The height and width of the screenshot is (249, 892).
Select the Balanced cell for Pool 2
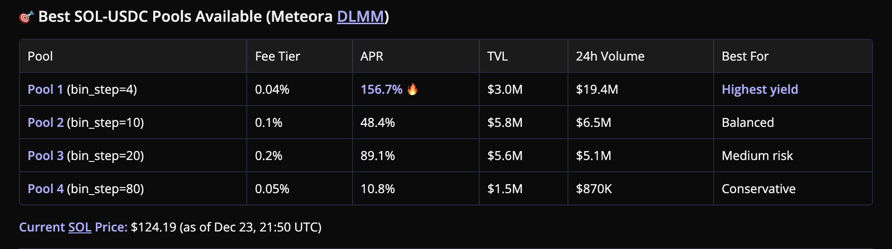(748, 123)
